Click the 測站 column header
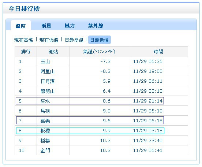Viewport: 202px width, 167px height. click(53, 52)
